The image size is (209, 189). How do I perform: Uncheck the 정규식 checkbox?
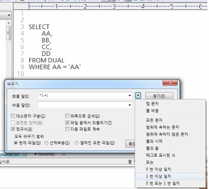13,129
